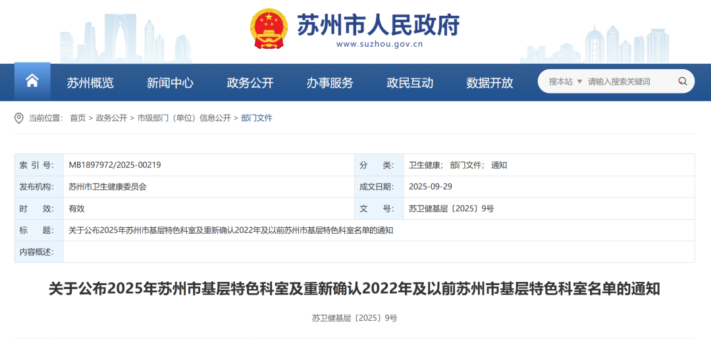711x351 pixels.
Task: Open the 苏州概览 menu
Action: pyautogui.click(x=90, y=83)
